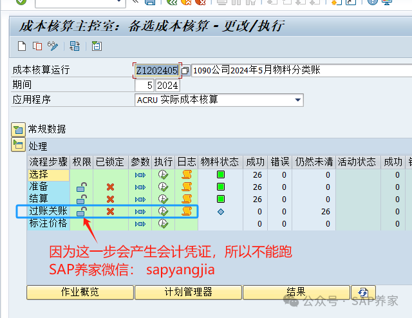Image resolution: width=412 pixels, height=318 pixels.
Task: Open the log for 过账关账 step
Action: [x=187, y=212]
